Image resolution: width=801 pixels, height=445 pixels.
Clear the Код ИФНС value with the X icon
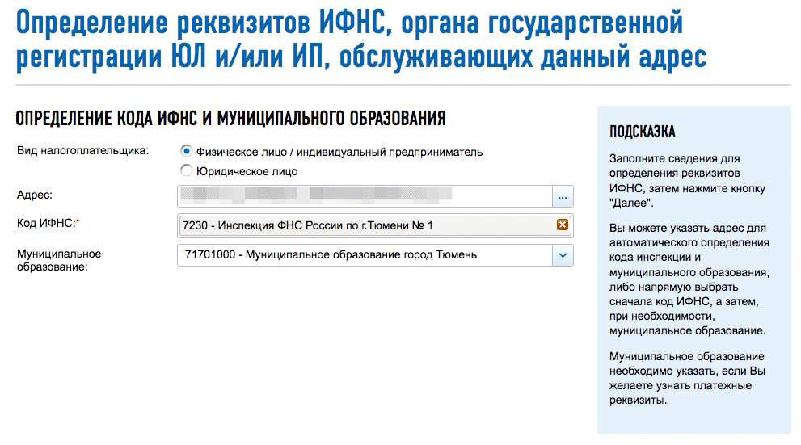[563, 225]
